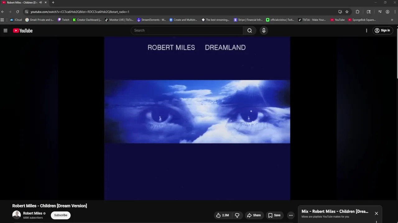The image size is (398, 223).
Task: View site information icon in address bar
Action: tap(26, 12)
